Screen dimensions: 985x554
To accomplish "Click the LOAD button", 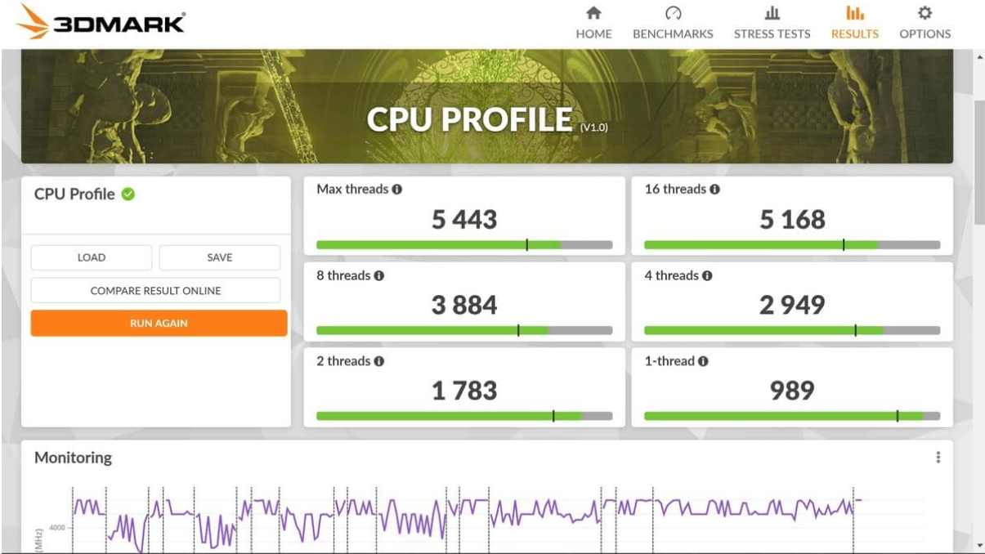I will (92, 257).
